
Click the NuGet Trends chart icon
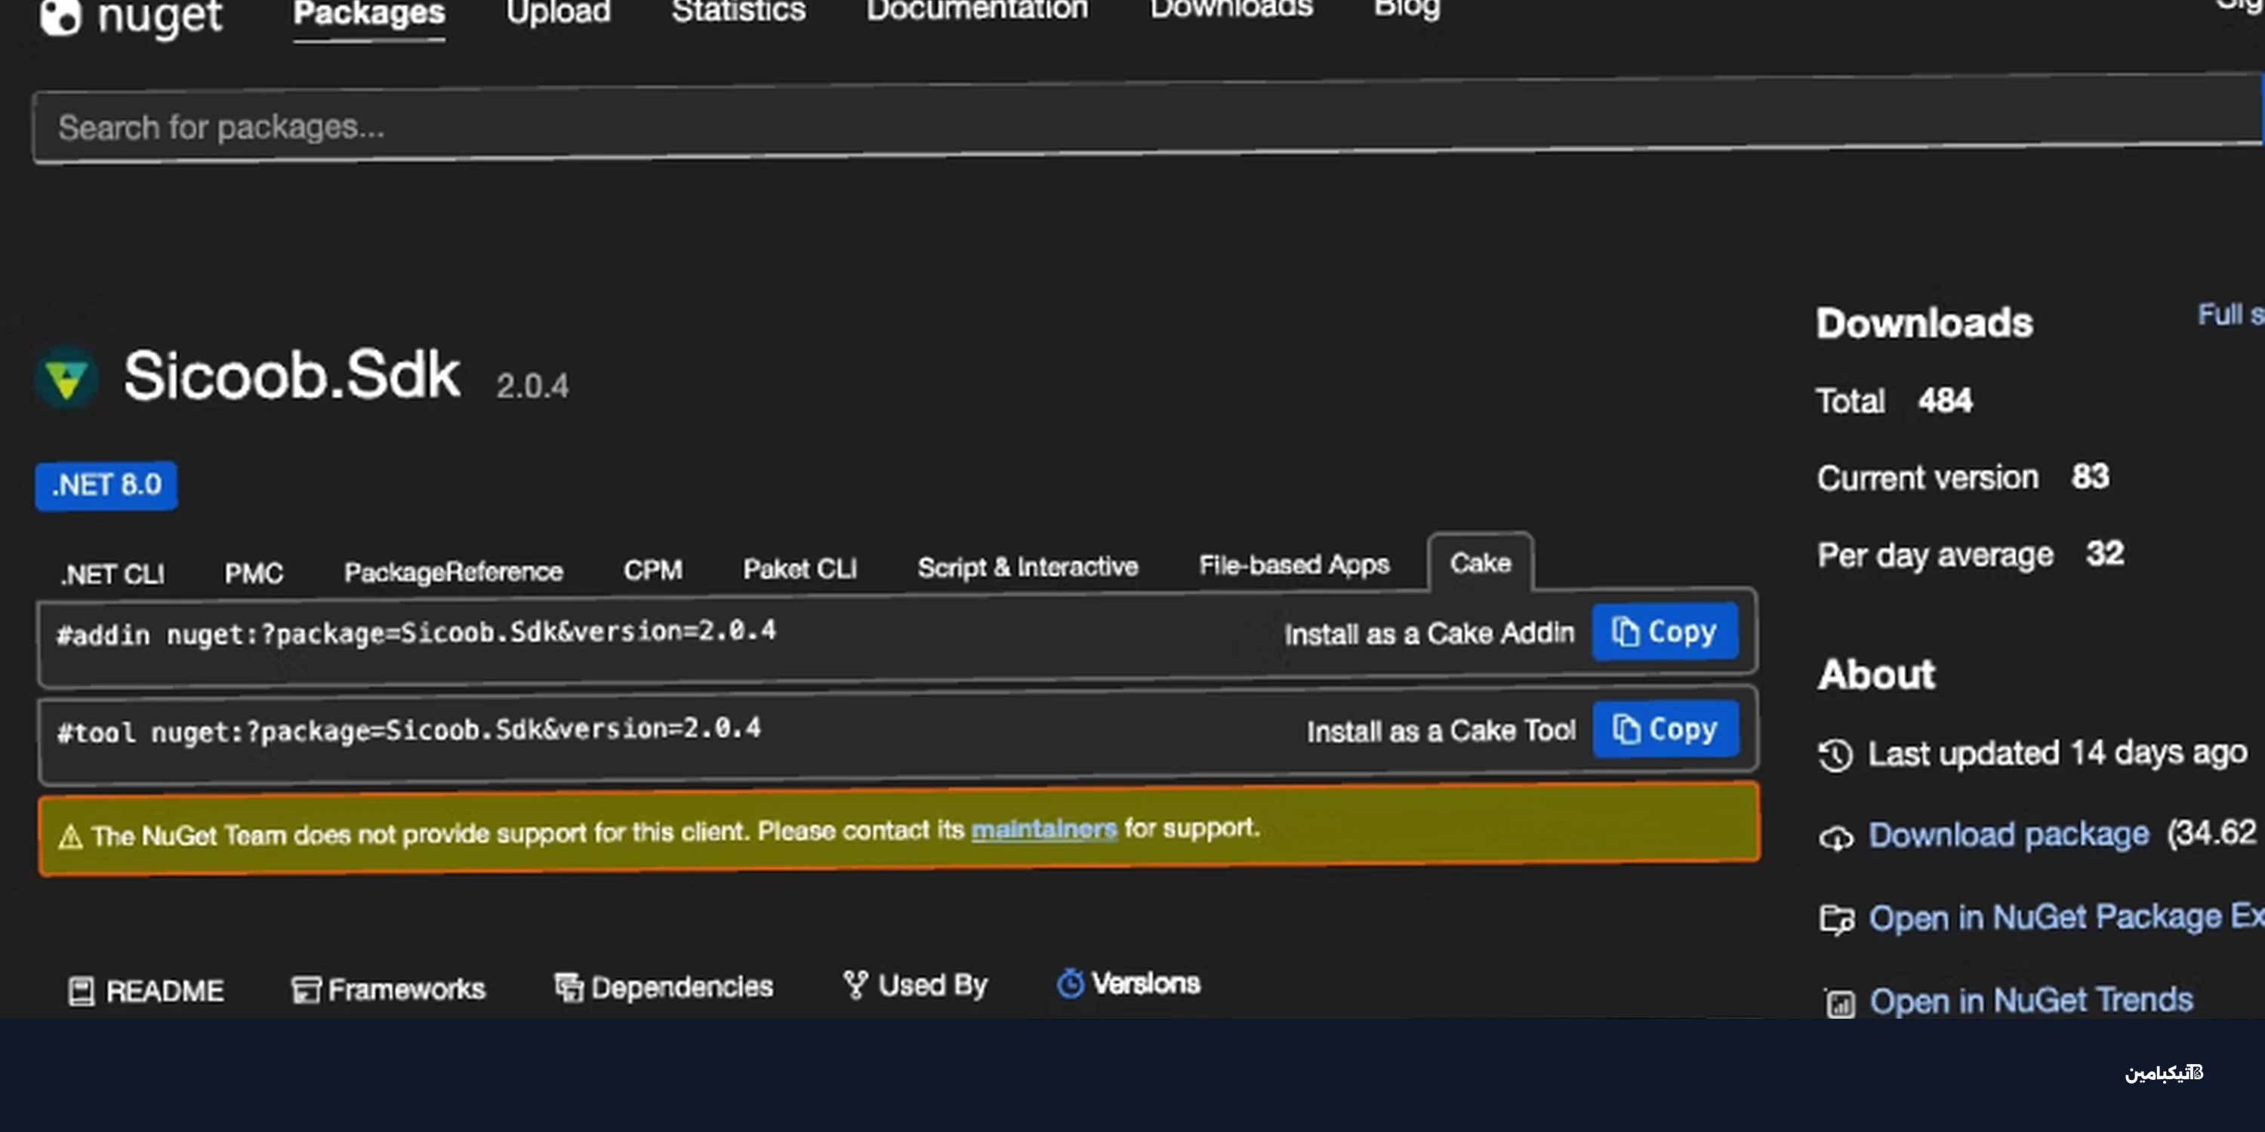pyautogui.click(x=1839, y=1003)
